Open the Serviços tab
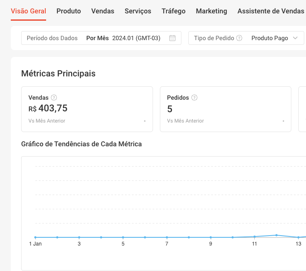 tap(138, 11)
